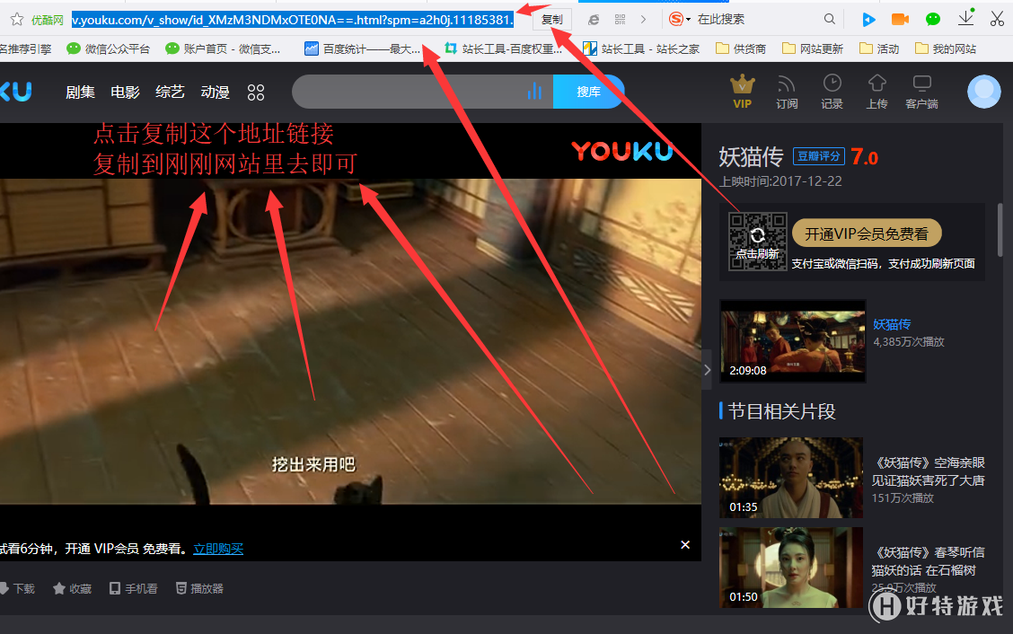Open the 网站更新 bookmark folder

tap(813, 48)
